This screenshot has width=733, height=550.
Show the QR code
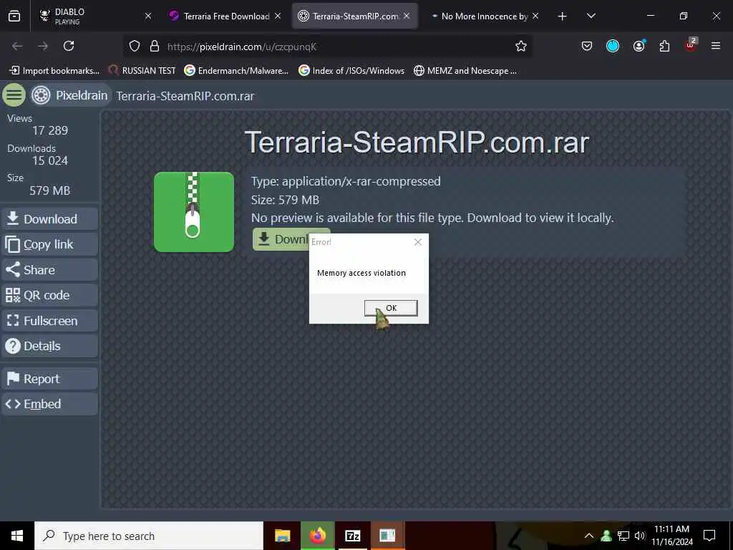(49, 295)
